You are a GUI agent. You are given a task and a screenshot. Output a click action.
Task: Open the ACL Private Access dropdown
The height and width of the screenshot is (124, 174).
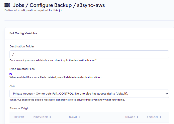tap(89, 94)
